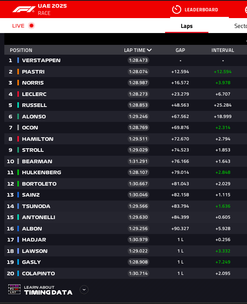Switch to the Sectors tab
The width and height of the screenshot is (247, 304).
[240, 26]
